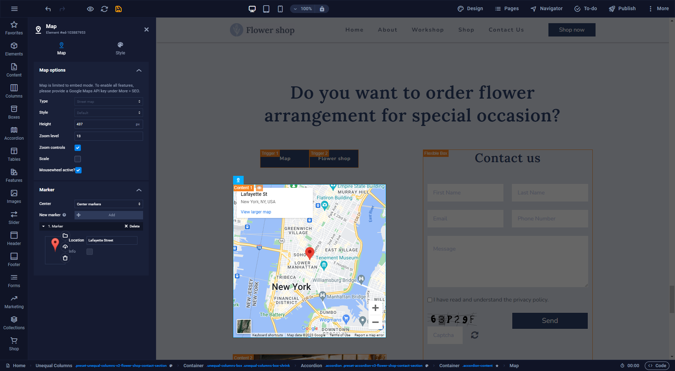This screenshot has width=675, height=371.
Task: Open Shop in left sidebar
Action: pyautogui.click(x=14, y=344)
